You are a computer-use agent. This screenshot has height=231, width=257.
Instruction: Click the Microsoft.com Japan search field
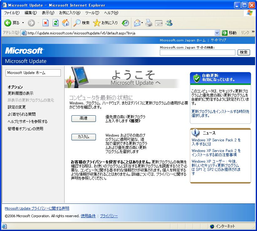tap(197, 52)
